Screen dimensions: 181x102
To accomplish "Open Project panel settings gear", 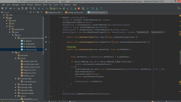I will [x=38, y=12].
